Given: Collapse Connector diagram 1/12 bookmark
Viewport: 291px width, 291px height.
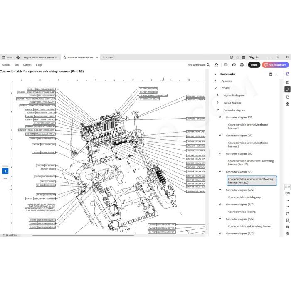Looking at the screenshot, I should coord(220,117).
